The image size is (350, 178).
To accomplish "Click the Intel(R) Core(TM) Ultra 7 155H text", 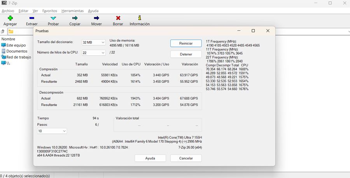I will click(x=180, y=137).
